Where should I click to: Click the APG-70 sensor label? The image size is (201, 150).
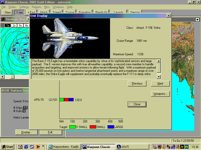point(39,100)
